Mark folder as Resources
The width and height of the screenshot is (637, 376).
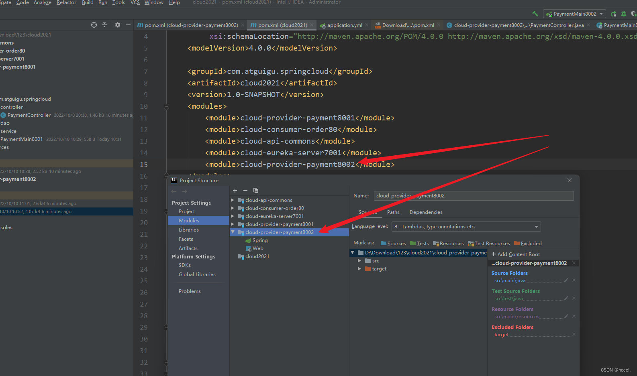(x=448, y=244)
